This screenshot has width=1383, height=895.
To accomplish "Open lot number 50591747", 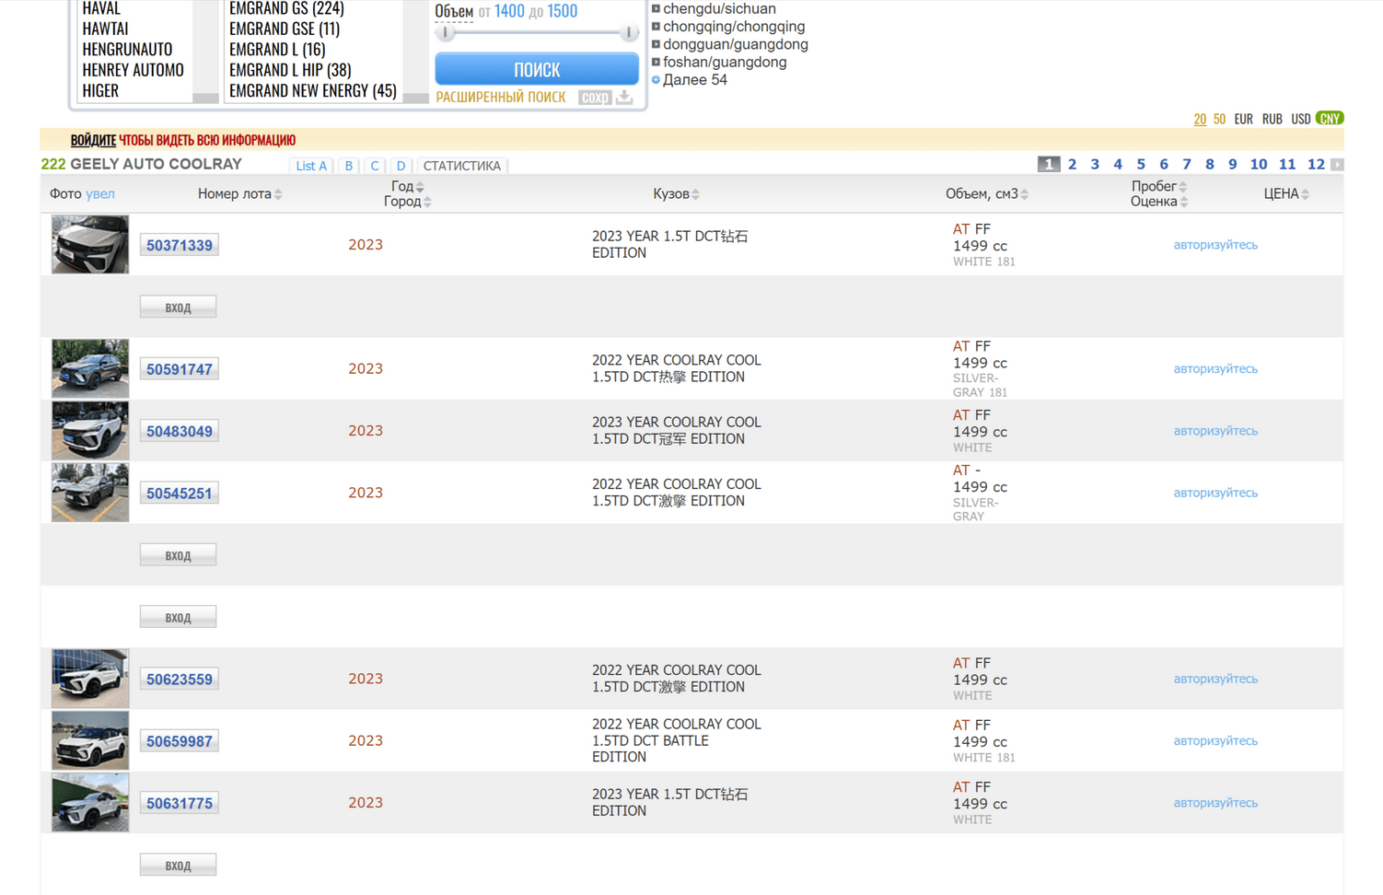I will coord(180,369).
